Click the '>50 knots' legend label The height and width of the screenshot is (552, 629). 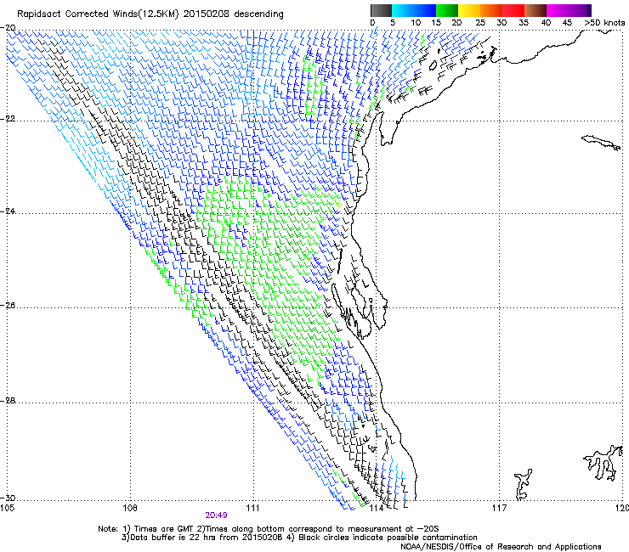[x=604, y=23]
